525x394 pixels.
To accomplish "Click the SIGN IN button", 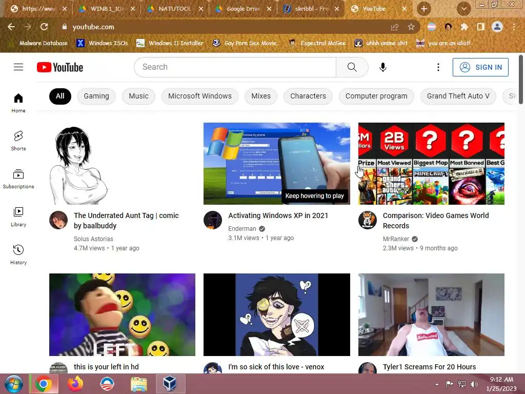I will (x=480, y=67).
